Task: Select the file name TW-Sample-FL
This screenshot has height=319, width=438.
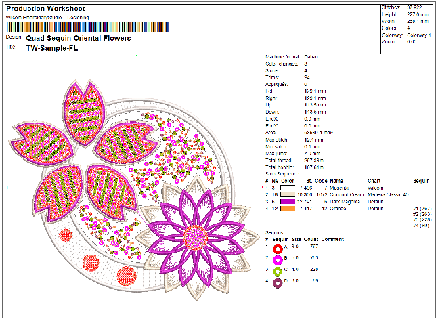Action: pyautogui.click(x=51, y=49)
